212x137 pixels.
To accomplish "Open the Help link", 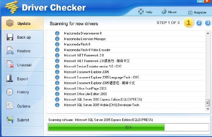I will pyautogui.click(x=149, y=12).
